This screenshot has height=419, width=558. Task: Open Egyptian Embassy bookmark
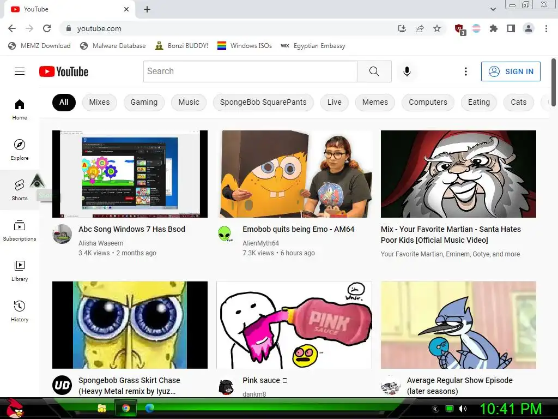pos(313,46)
